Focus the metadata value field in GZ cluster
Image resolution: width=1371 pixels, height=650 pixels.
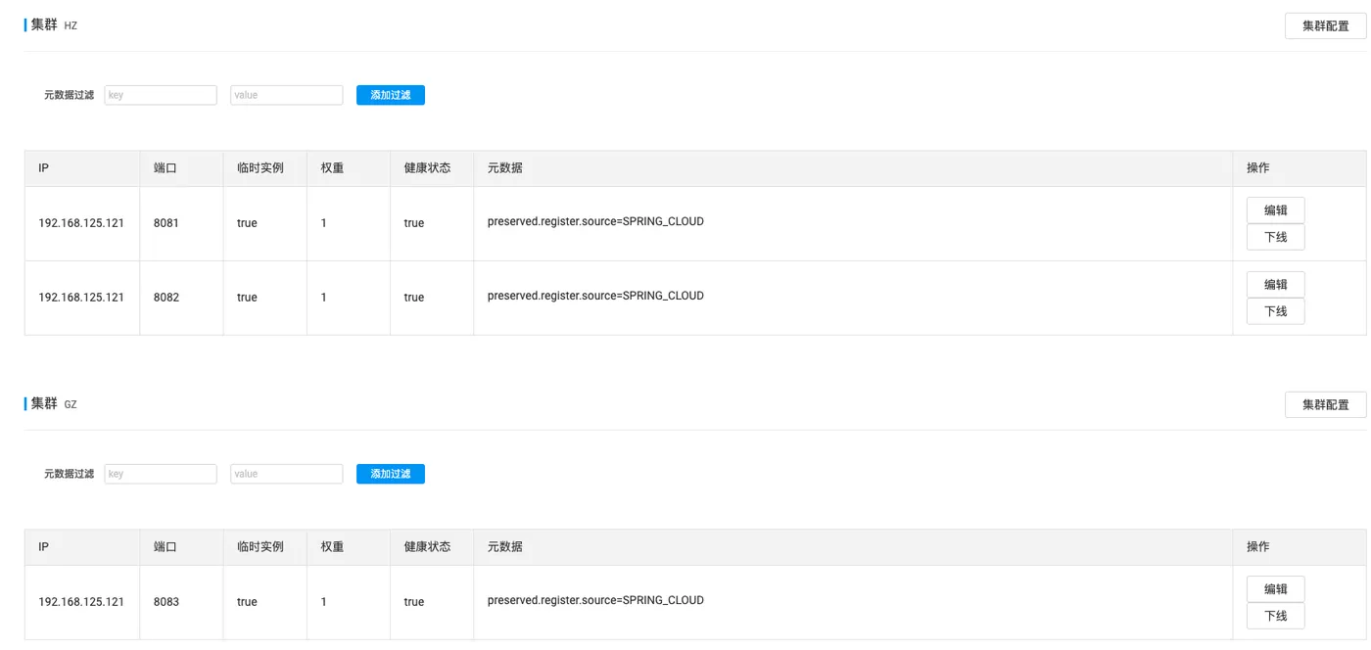[x=286, y=474]
